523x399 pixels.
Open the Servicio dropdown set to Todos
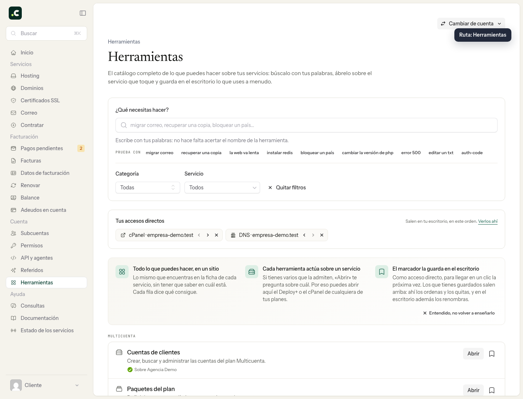pyautogui.click(x=222, y=188)
